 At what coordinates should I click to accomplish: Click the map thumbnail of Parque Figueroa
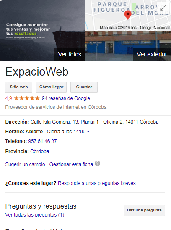click(128, 16)
